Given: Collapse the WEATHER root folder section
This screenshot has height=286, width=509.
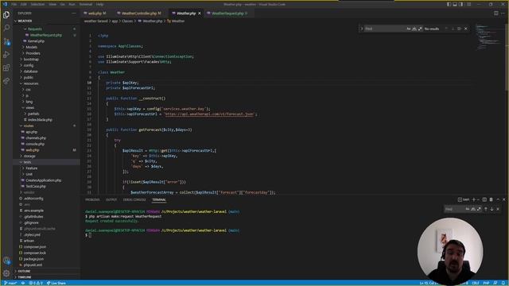Looking at the screenshot, I should 47,21.
